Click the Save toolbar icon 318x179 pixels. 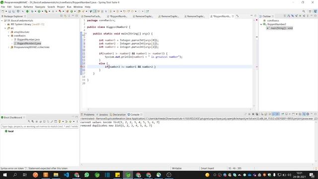(9, 11)
